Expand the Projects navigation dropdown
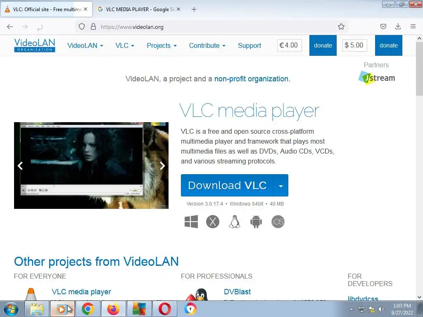 point(162,45)
